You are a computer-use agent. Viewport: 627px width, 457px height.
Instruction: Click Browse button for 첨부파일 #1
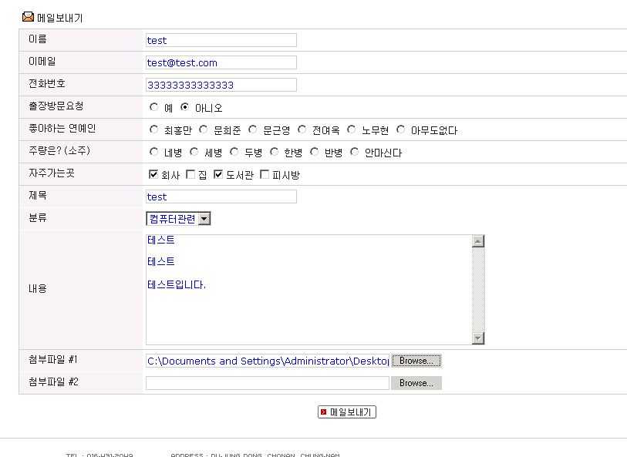point(416,361)
